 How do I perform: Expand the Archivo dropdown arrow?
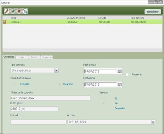click(153, 122)
